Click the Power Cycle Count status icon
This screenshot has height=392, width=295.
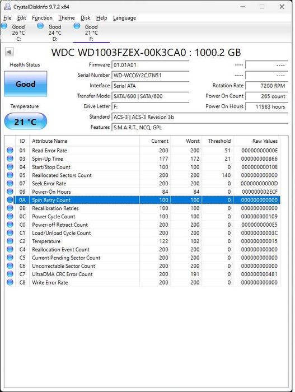point(10,216)
